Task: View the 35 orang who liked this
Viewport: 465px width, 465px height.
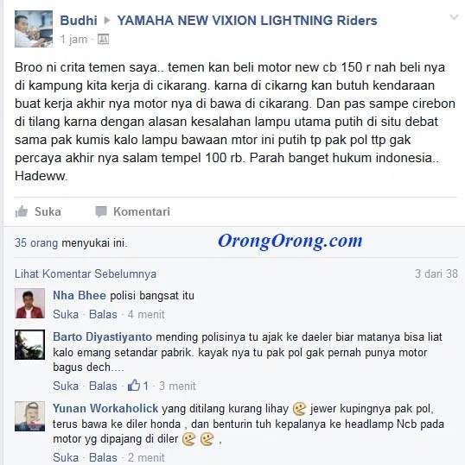Action: pos(36,243)
